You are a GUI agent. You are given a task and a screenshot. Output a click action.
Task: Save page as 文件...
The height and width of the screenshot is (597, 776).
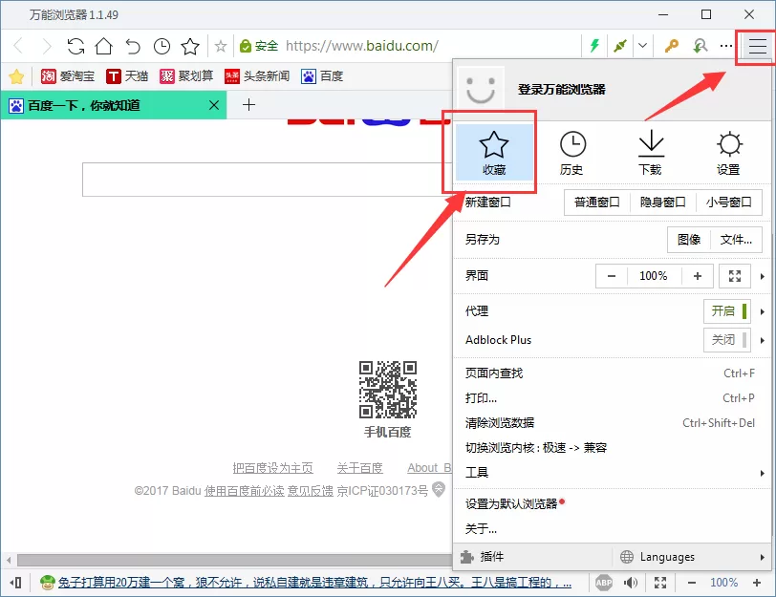[736, 240]
